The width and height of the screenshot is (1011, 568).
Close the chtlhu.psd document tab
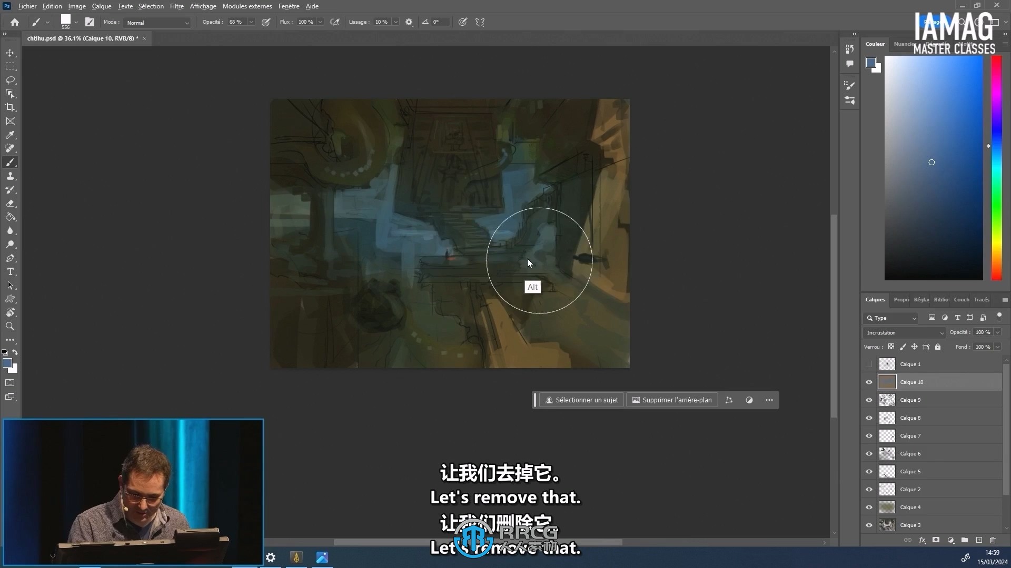click(144, 38)
